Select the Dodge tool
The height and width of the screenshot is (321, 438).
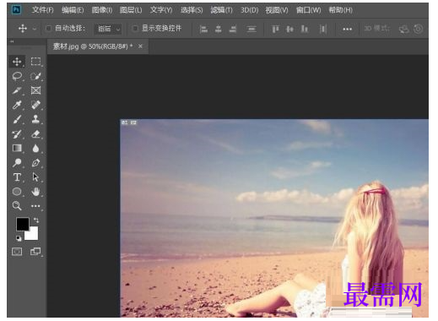(17, 163)
